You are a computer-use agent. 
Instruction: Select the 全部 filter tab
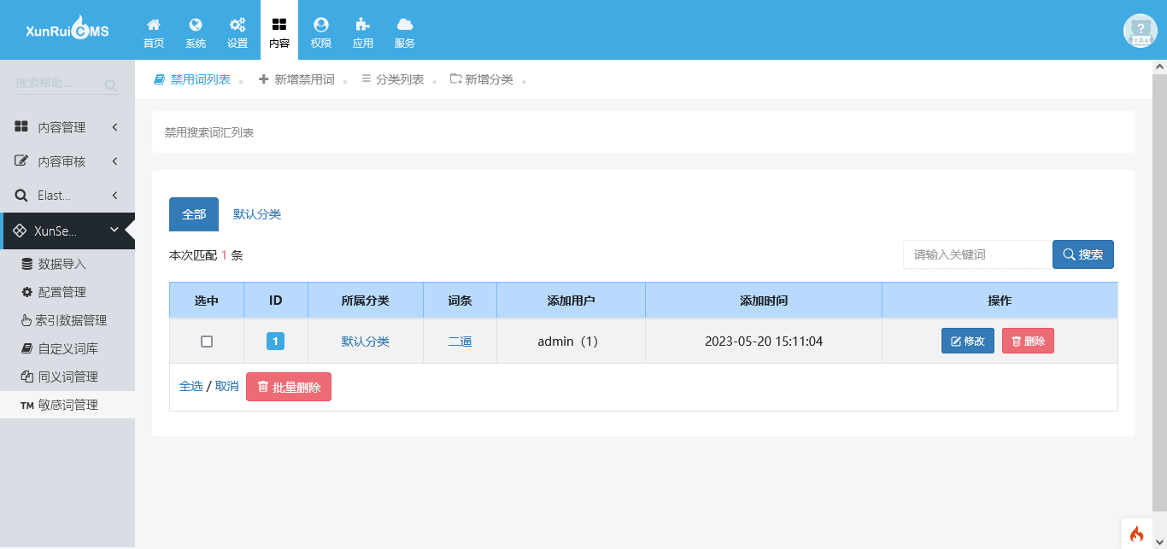point(194,214)
